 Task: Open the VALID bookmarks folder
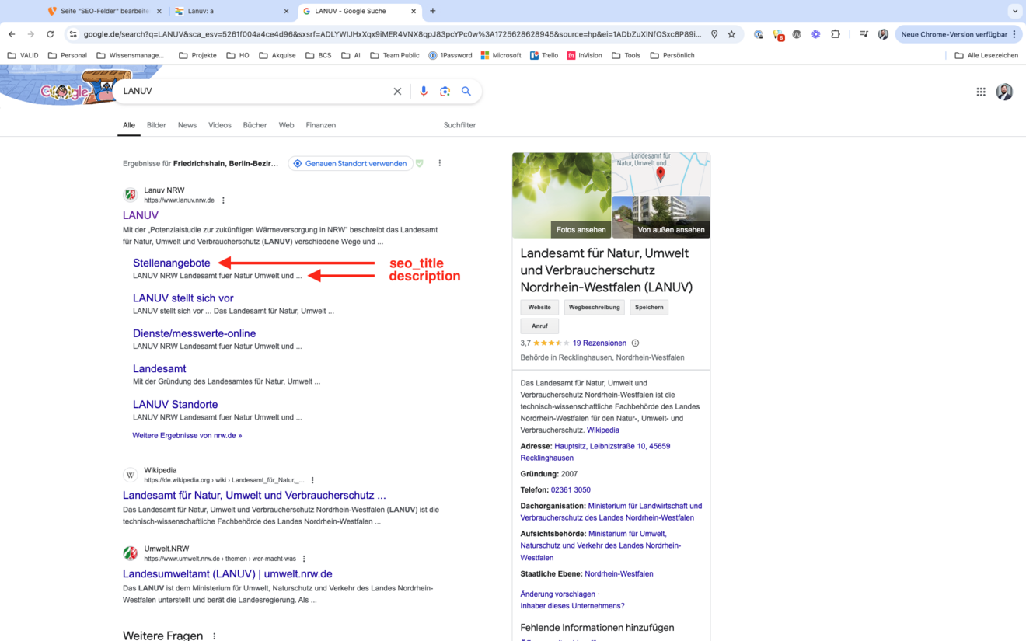click(23, 55)
